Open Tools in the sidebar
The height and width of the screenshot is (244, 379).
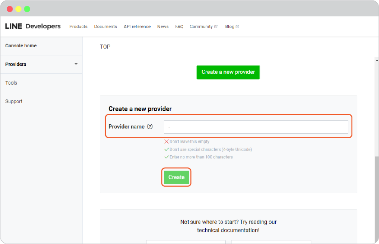coord(42,83)
